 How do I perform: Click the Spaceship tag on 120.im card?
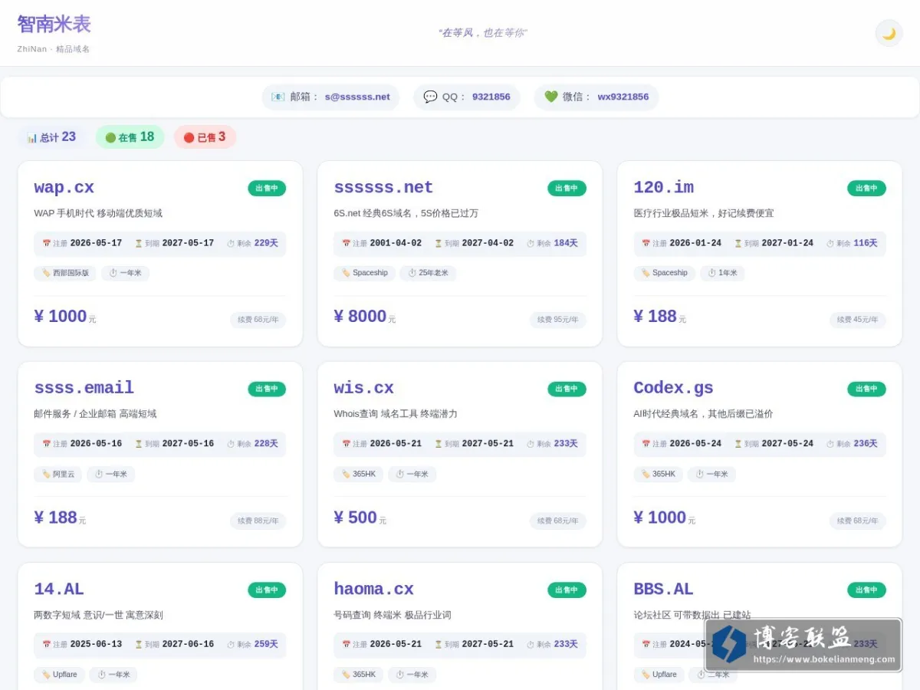tap(665, 273)
